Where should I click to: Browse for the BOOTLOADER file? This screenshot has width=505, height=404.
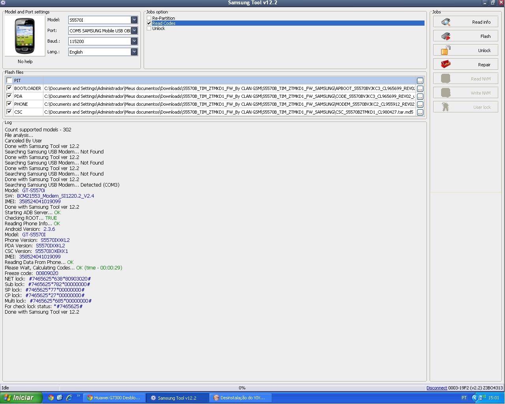[x=420, y=89]
